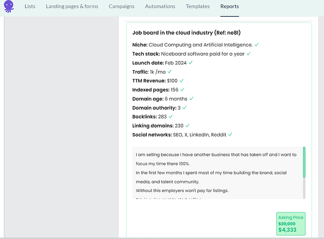Image resolution: width=324 pixels, height=239 pixels.
Task: Click 'SEO, X, LinkedIn, Reddit' text
Action: [200, 135]
